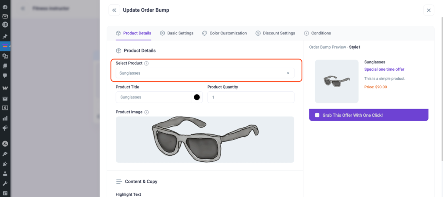
Task: Check the Grab This Offer checkbox
Action: coord(317,115)
